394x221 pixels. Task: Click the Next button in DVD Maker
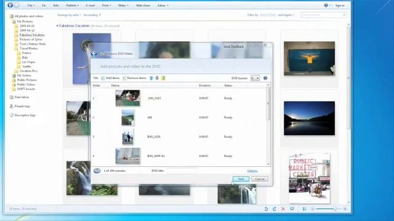coord(241,179)
